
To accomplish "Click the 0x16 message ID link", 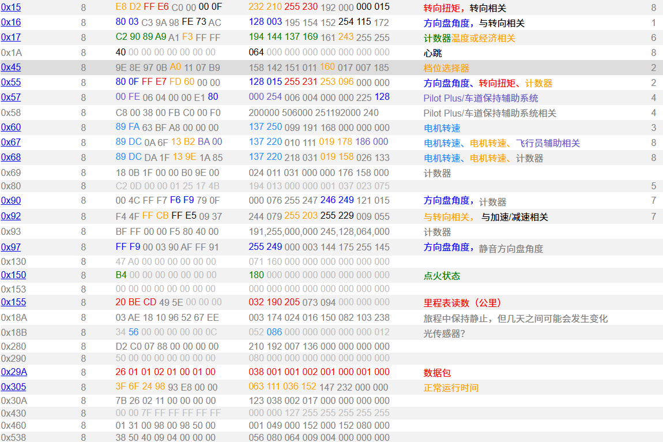I will click(x=11, y=23).
